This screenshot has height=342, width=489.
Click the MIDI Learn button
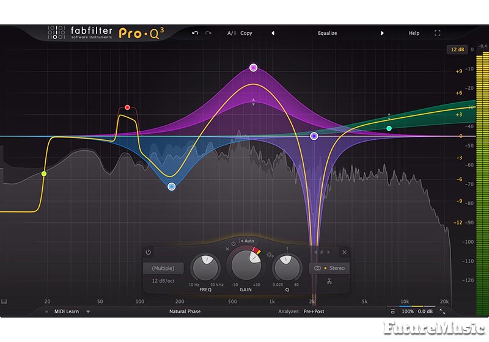[67, 311]
